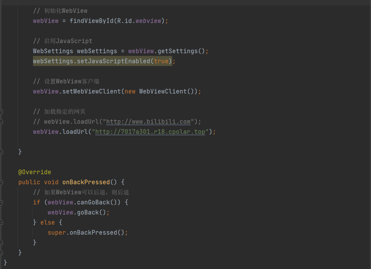
Task: Open the 7017a301.r18.cpolar.top URL link
Action: pos(150,132)
